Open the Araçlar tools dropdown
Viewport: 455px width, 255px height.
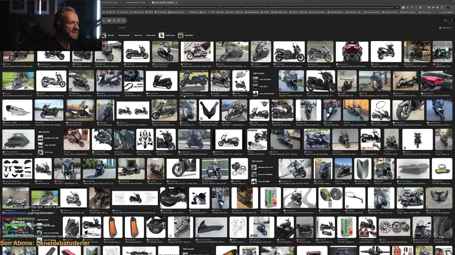122,28
